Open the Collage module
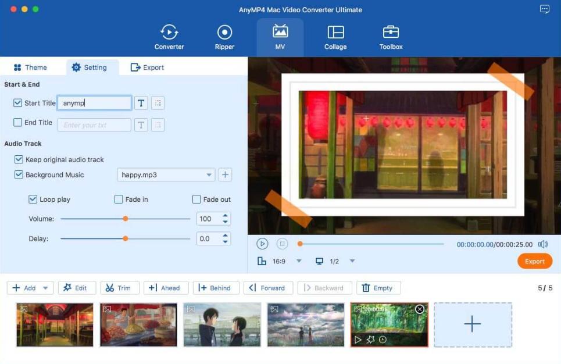Viewport: 561px width, 364px height. click(335, 37)
